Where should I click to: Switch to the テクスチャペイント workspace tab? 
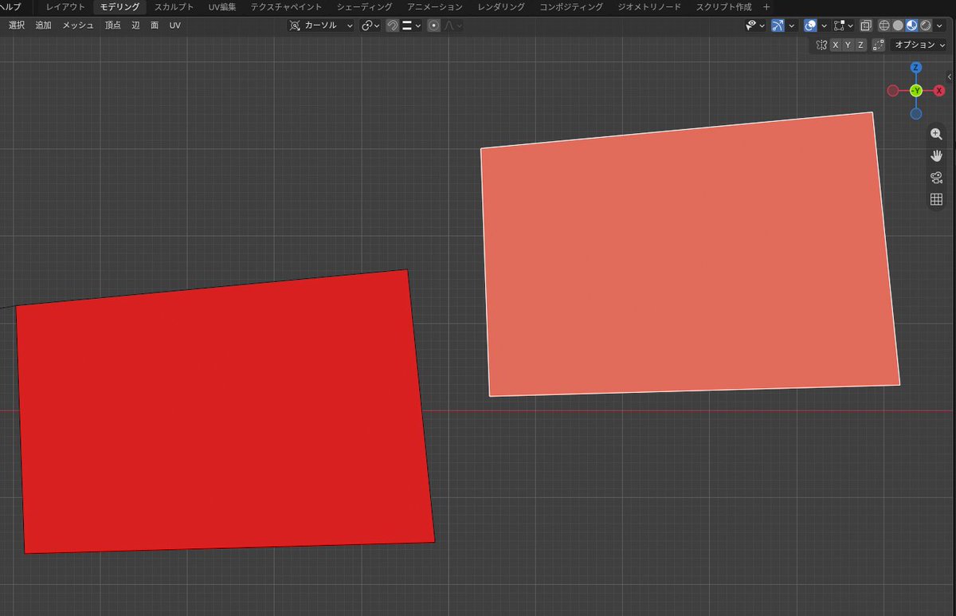click(x=286, y=6)
